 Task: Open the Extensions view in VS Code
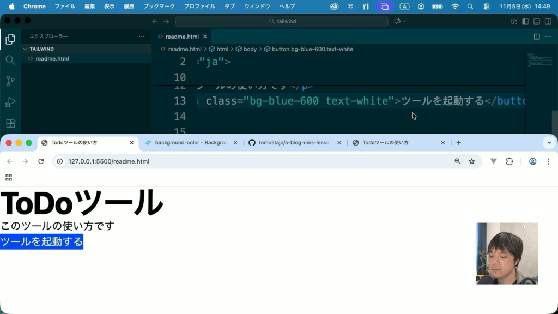point(10,123)
